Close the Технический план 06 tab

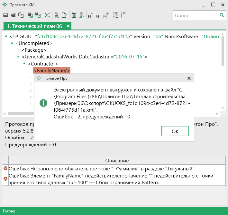tap(68, 26)
